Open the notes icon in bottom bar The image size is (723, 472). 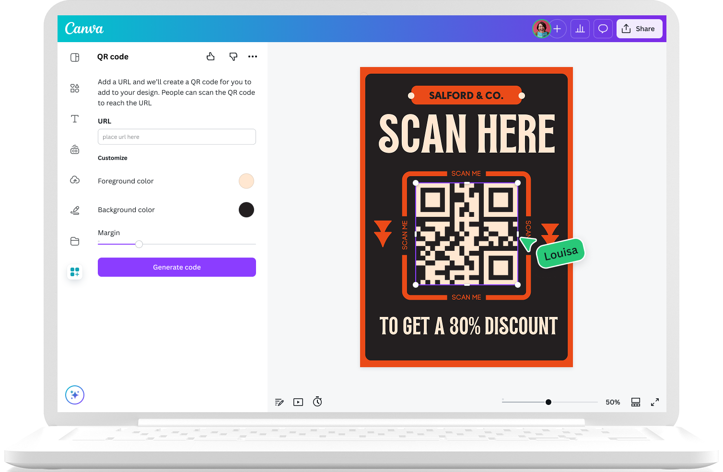click(x=280, y=402)
